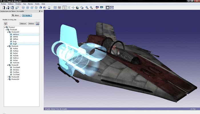Select Window in the model tree
This screenshot has width=200, height=114.
(16, 70)
